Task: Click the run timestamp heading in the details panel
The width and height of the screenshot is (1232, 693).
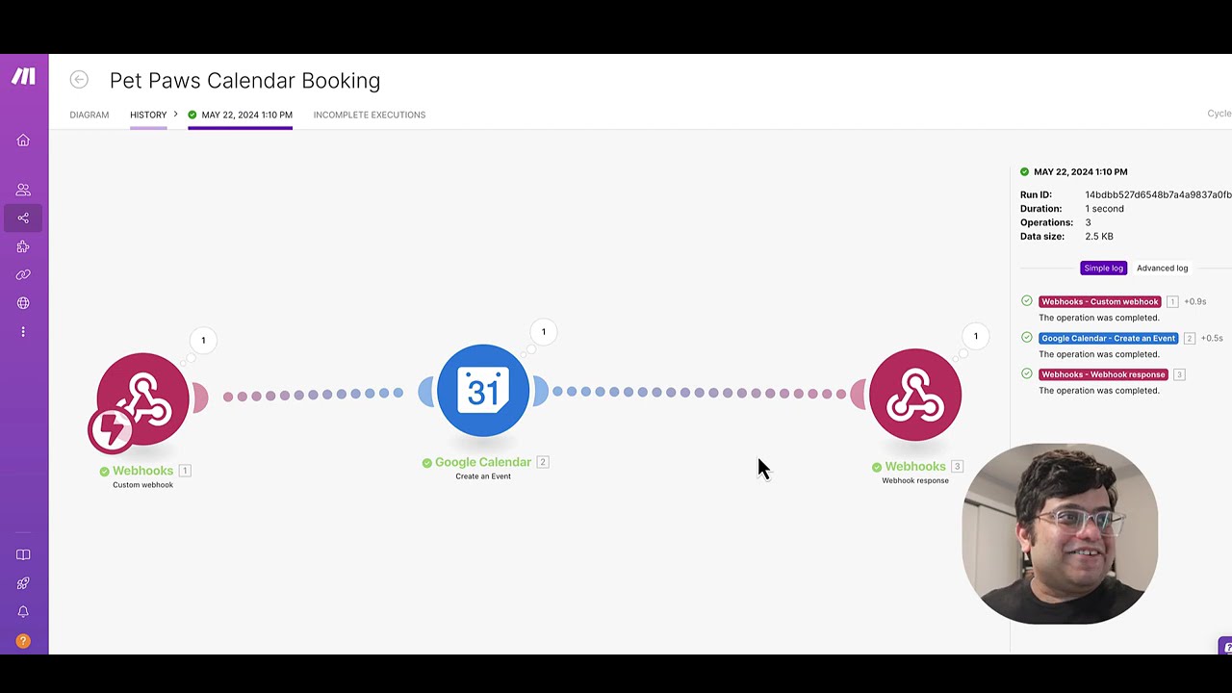Action: point(1081,172)
